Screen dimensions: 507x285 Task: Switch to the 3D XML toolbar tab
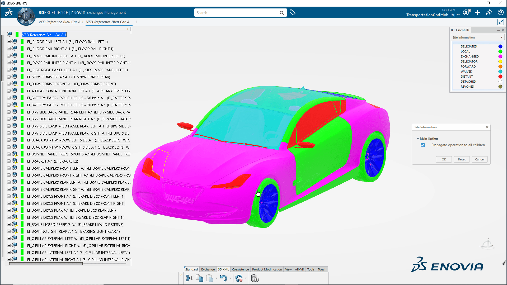pos(223,269)
